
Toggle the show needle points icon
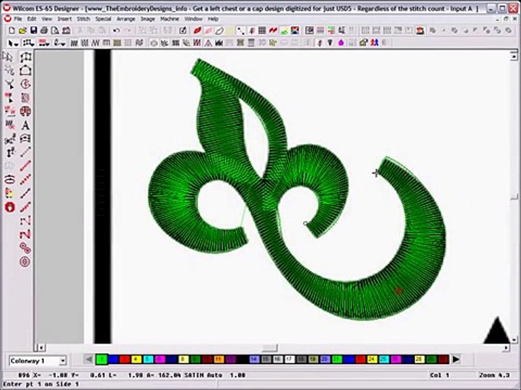[x=240, y=31]
